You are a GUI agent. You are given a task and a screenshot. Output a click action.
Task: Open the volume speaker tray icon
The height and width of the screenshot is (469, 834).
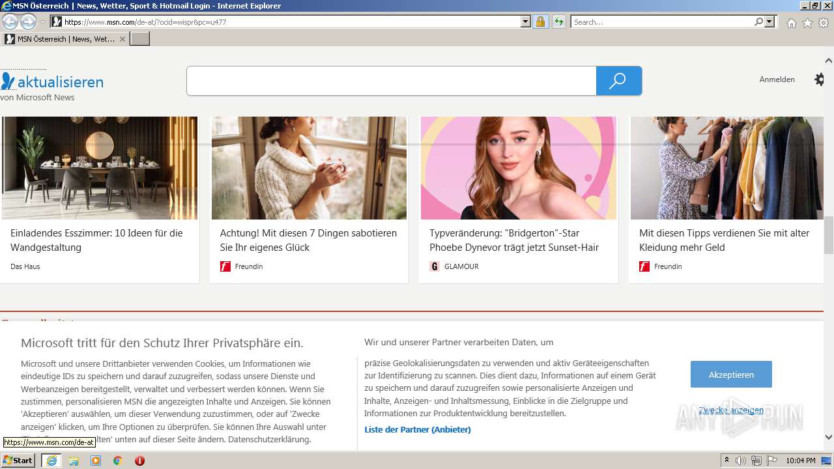[x=741, y=461]
